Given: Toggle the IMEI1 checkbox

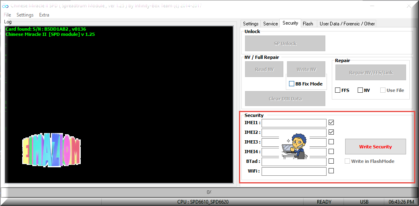Looking at the screenshot, I should pyautogui.click(x=331, y=123).
